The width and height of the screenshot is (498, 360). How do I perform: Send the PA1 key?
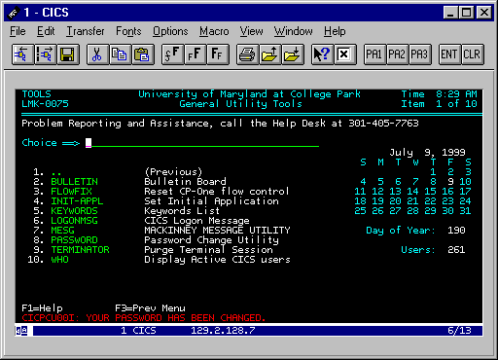(374, 54)
